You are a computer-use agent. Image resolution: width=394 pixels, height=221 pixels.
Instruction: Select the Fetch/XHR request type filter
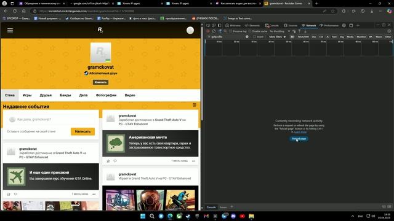[304, 37]
